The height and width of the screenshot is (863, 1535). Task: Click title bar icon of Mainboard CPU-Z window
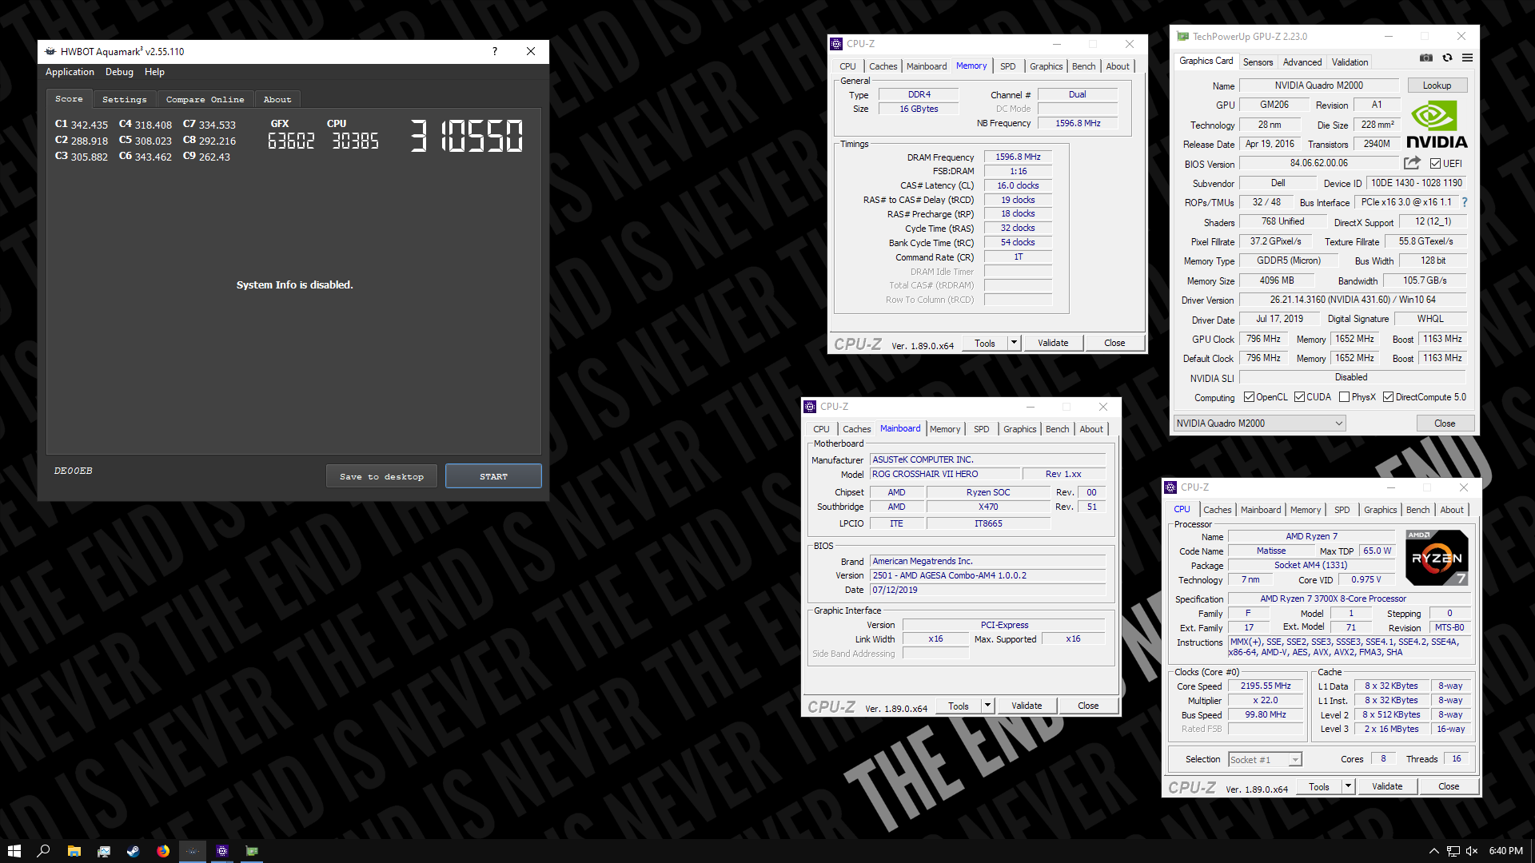[x=810, y=407]
